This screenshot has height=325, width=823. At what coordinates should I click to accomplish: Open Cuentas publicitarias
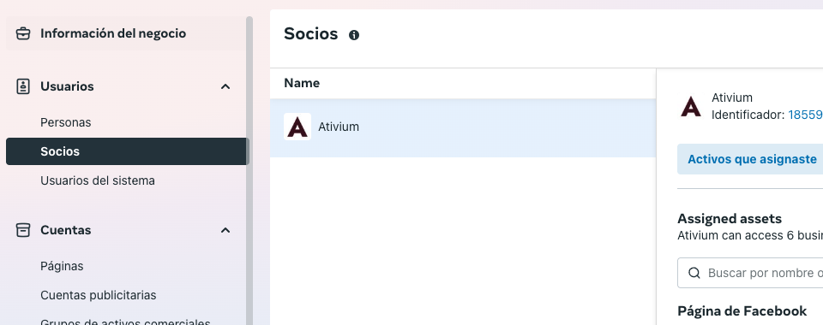[x=98, y=295]
